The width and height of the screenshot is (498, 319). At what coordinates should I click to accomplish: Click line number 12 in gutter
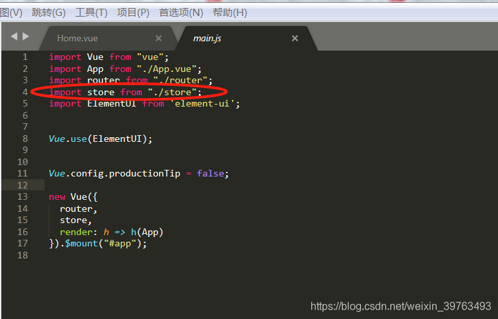23,185
